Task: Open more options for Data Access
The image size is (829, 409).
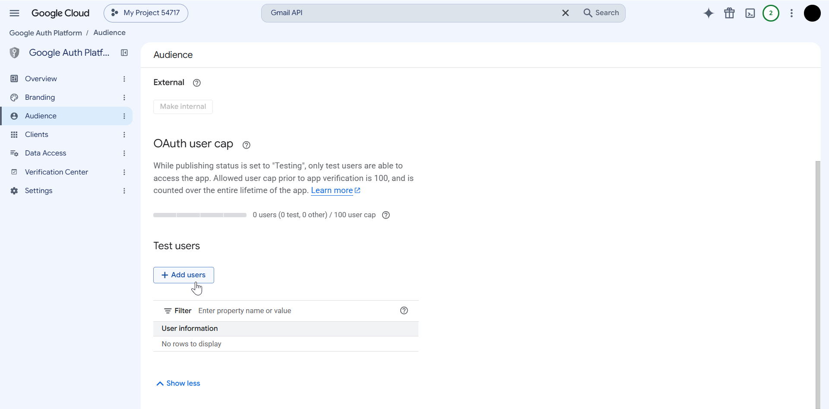Action: pos(124,153)
